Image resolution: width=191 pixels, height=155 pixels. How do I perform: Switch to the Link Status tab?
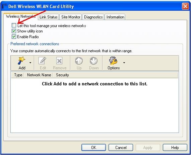tap(49, 17)
